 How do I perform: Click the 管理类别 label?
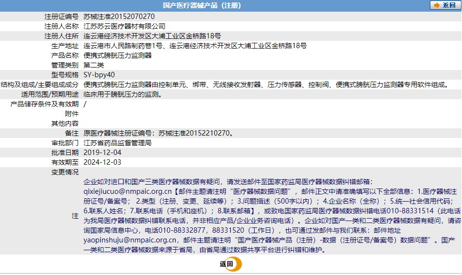(x=65, y=65)
